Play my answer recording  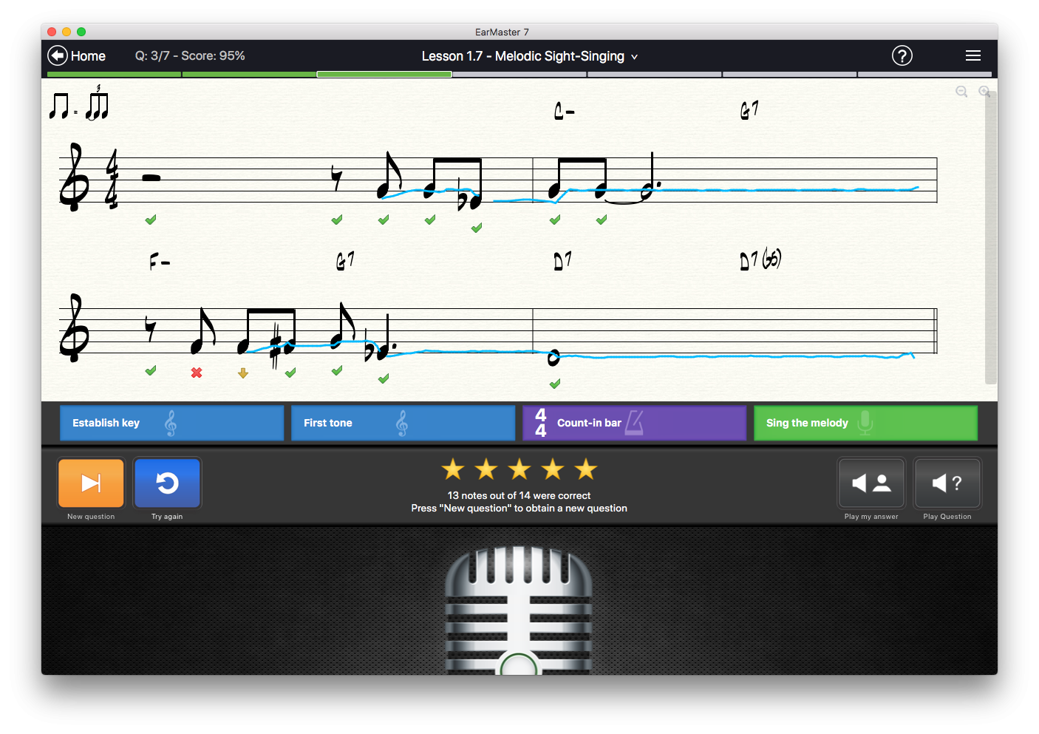[x=871, y=483]
